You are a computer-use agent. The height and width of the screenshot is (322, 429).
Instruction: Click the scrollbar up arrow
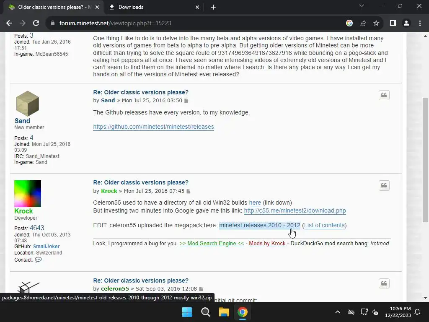[425, 36]
